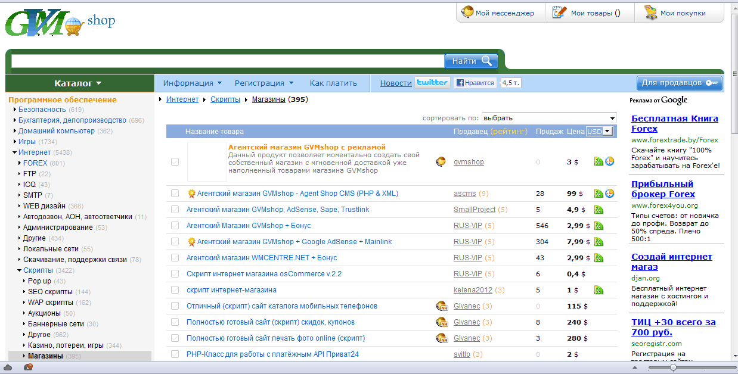Viewport: 738px width, 374px height.
Task: Click the clock icon in ascms row
Action: pos(610,193)
